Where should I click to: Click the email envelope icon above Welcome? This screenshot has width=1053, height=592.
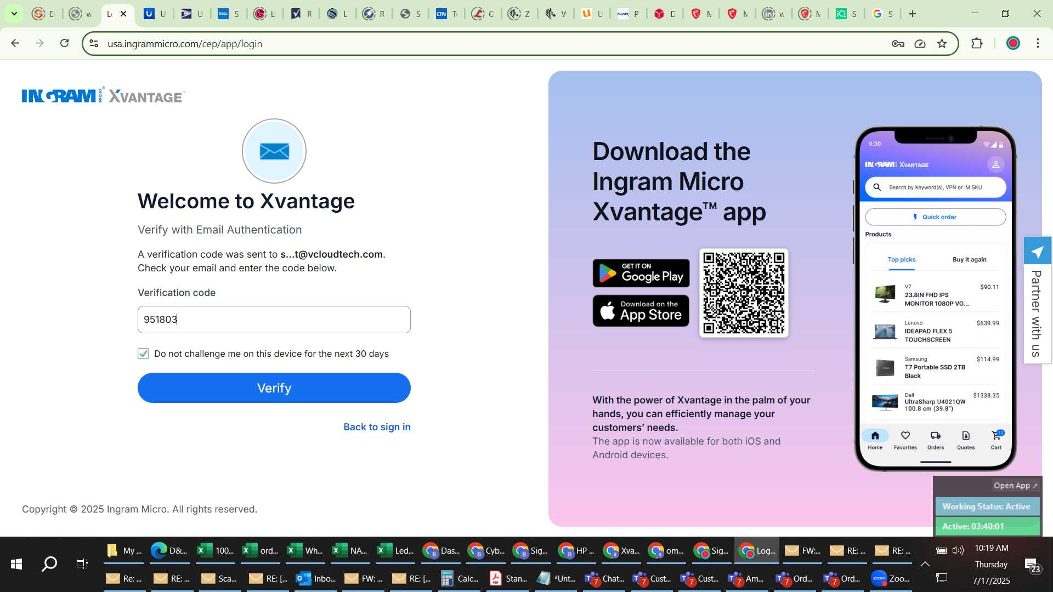coord(274,151)
